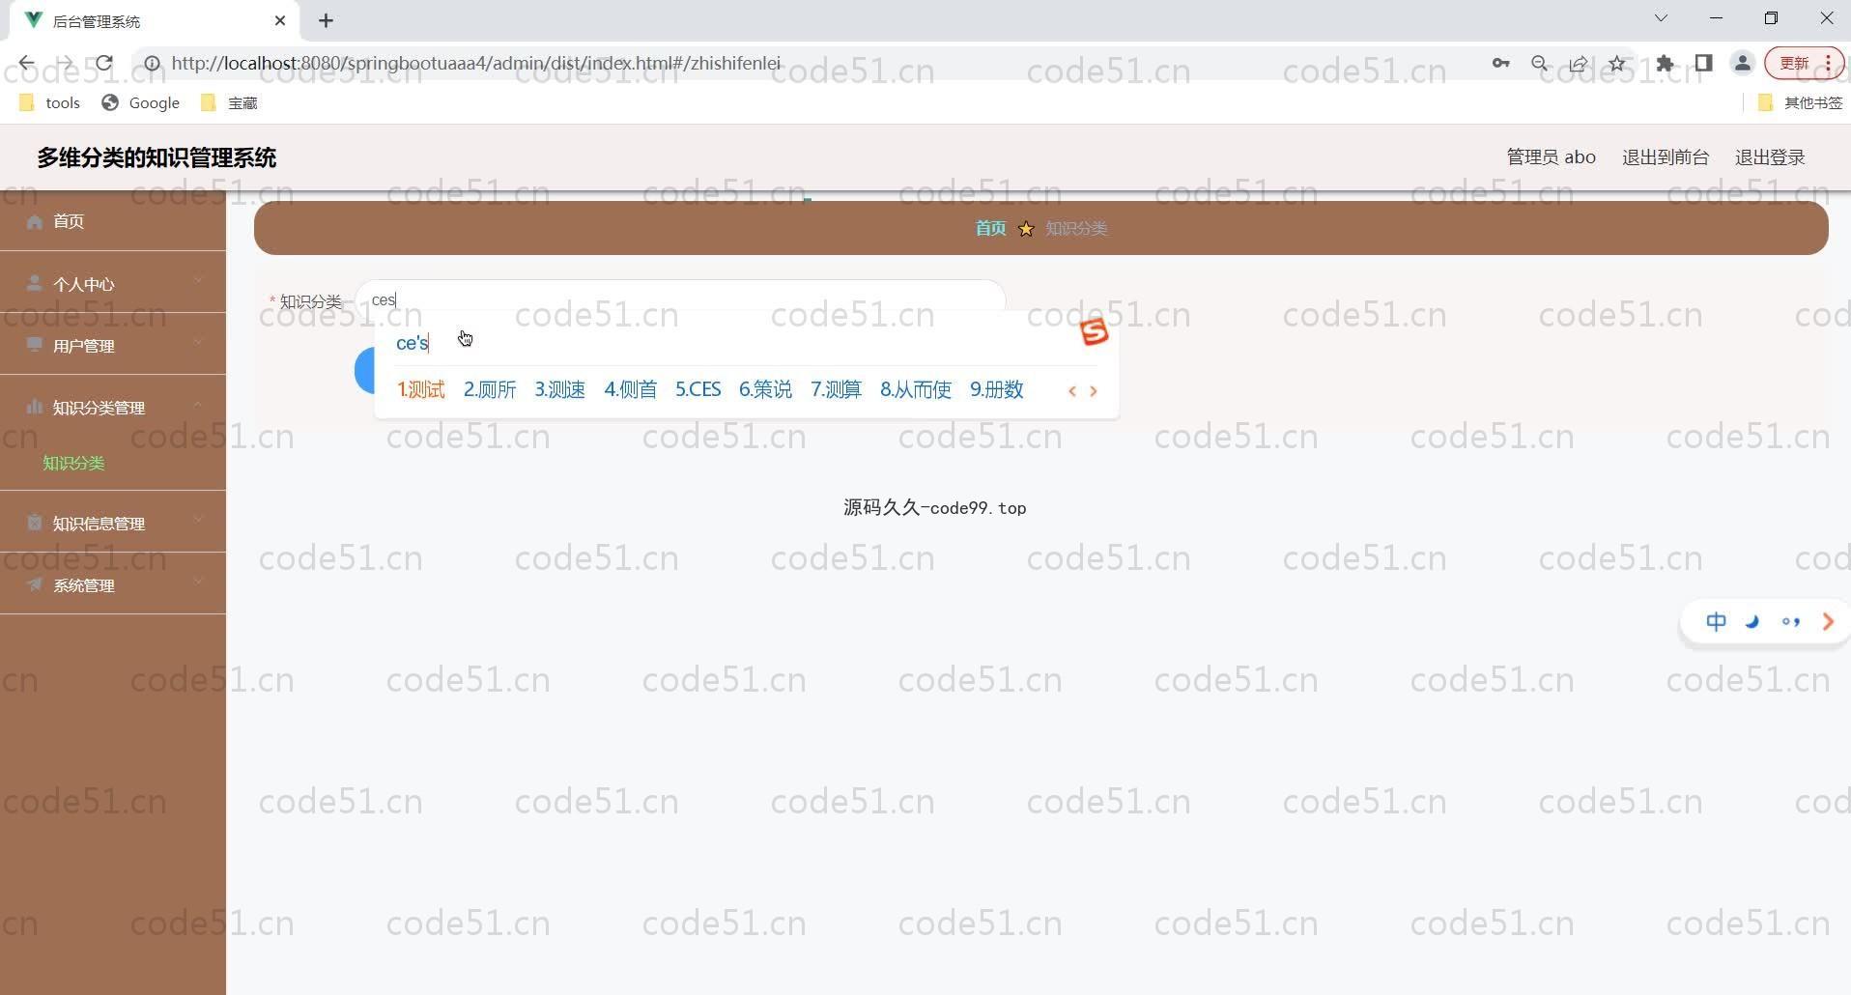1851x995 pixels.
Task: Click the 退出到前台 link
Action: [x=1665, y=157]
